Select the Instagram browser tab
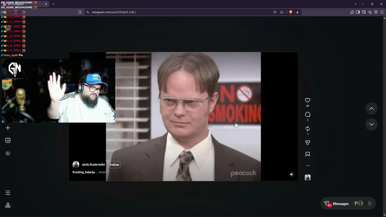The height and width of the screenshot is (217, 386). point(25,4)
